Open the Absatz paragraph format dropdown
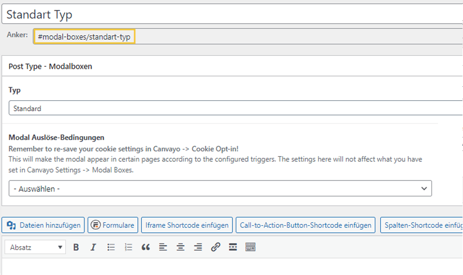 [x=36, y=247]
